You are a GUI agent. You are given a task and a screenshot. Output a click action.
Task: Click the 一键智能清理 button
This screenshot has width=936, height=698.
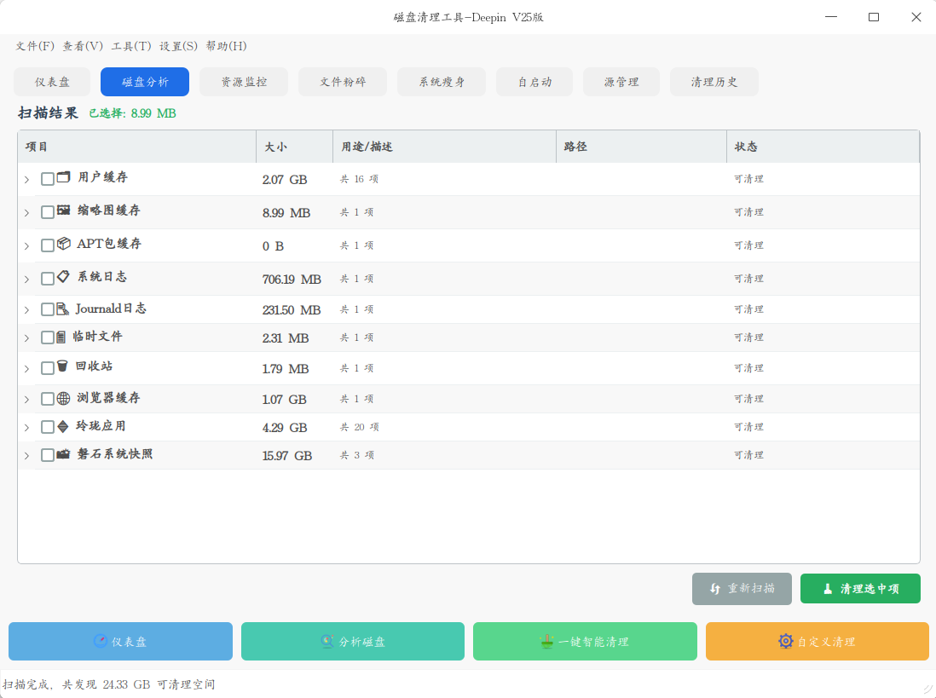coord(585,641)
